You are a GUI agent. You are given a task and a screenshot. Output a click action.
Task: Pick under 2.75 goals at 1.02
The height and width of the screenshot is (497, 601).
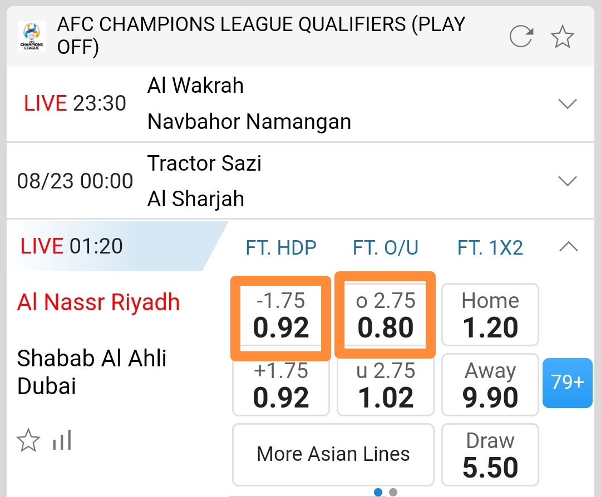click(x=385, y=385)
